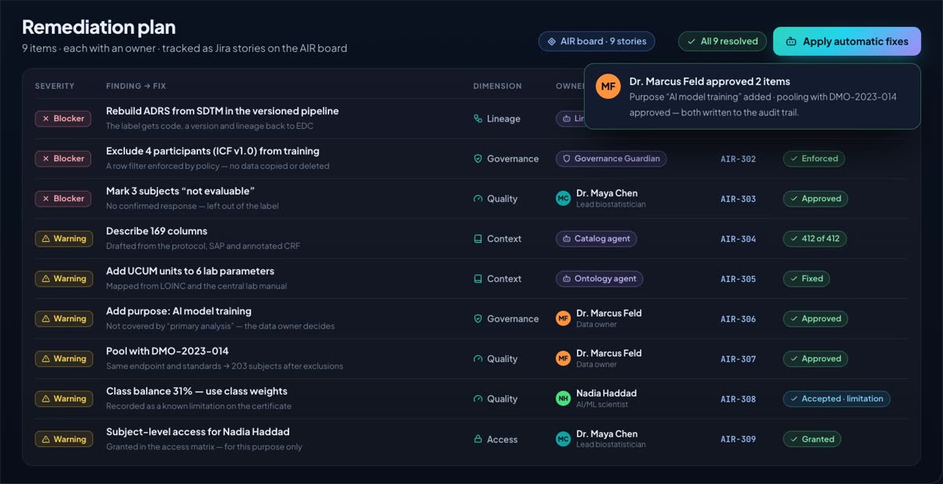Select the Describe 169 columns finding
Viewport: 943px width, 484px height.
point(157,232)
